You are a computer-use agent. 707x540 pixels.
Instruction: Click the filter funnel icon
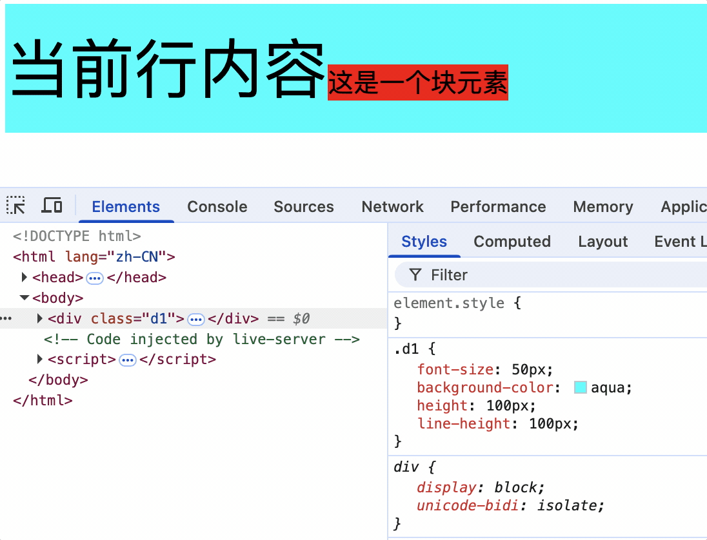[x=415, y=275]
